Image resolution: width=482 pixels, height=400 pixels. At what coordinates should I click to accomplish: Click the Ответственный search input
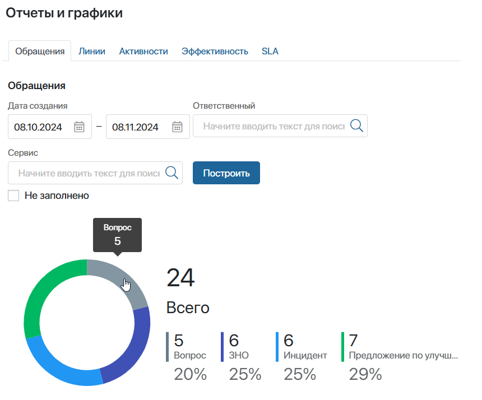269,125
